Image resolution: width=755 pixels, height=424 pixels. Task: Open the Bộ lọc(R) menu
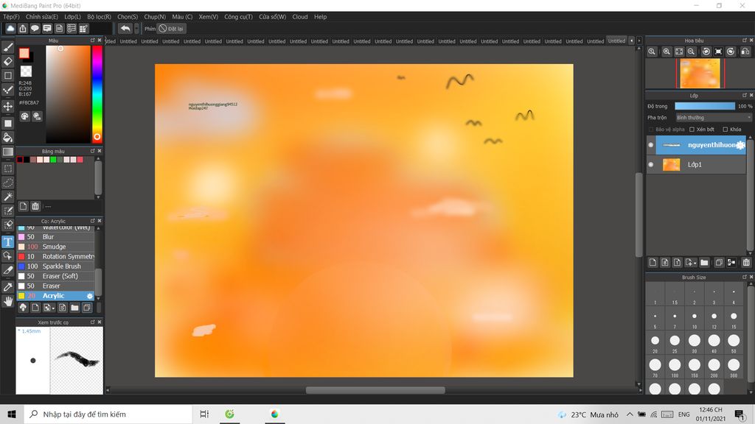[100, 17]
